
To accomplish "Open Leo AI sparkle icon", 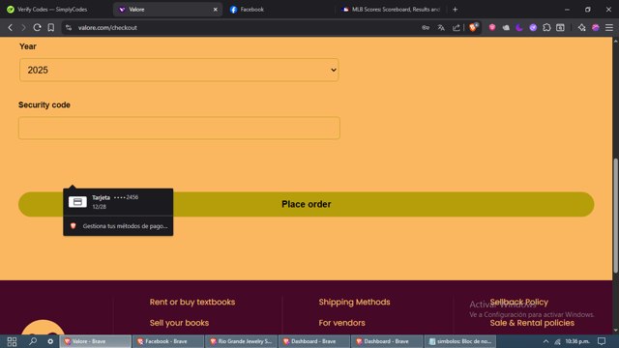I will click(x=581, y=27).
